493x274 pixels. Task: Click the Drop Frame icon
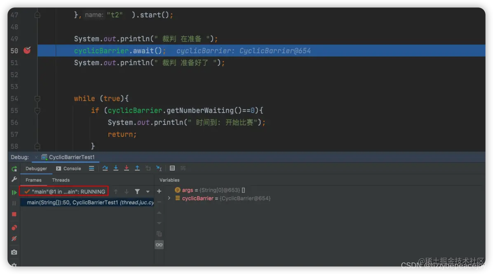click(148, 169)
